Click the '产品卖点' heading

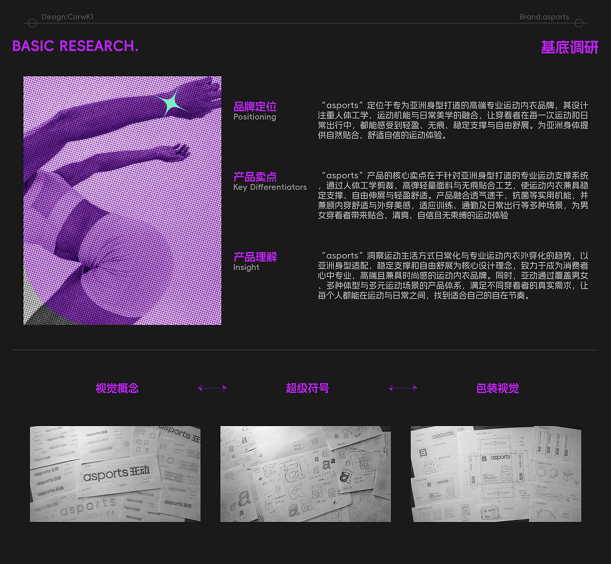point(255,177)
